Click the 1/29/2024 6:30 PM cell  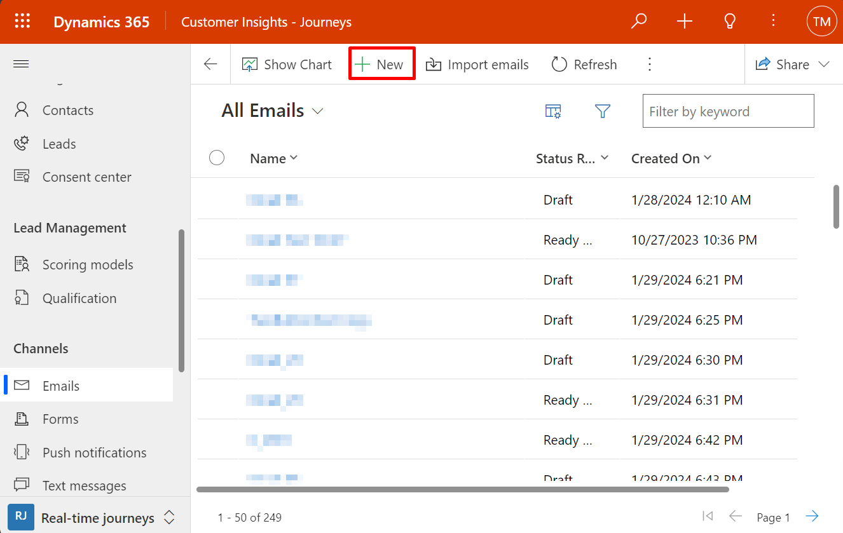[x=687, y=360]
